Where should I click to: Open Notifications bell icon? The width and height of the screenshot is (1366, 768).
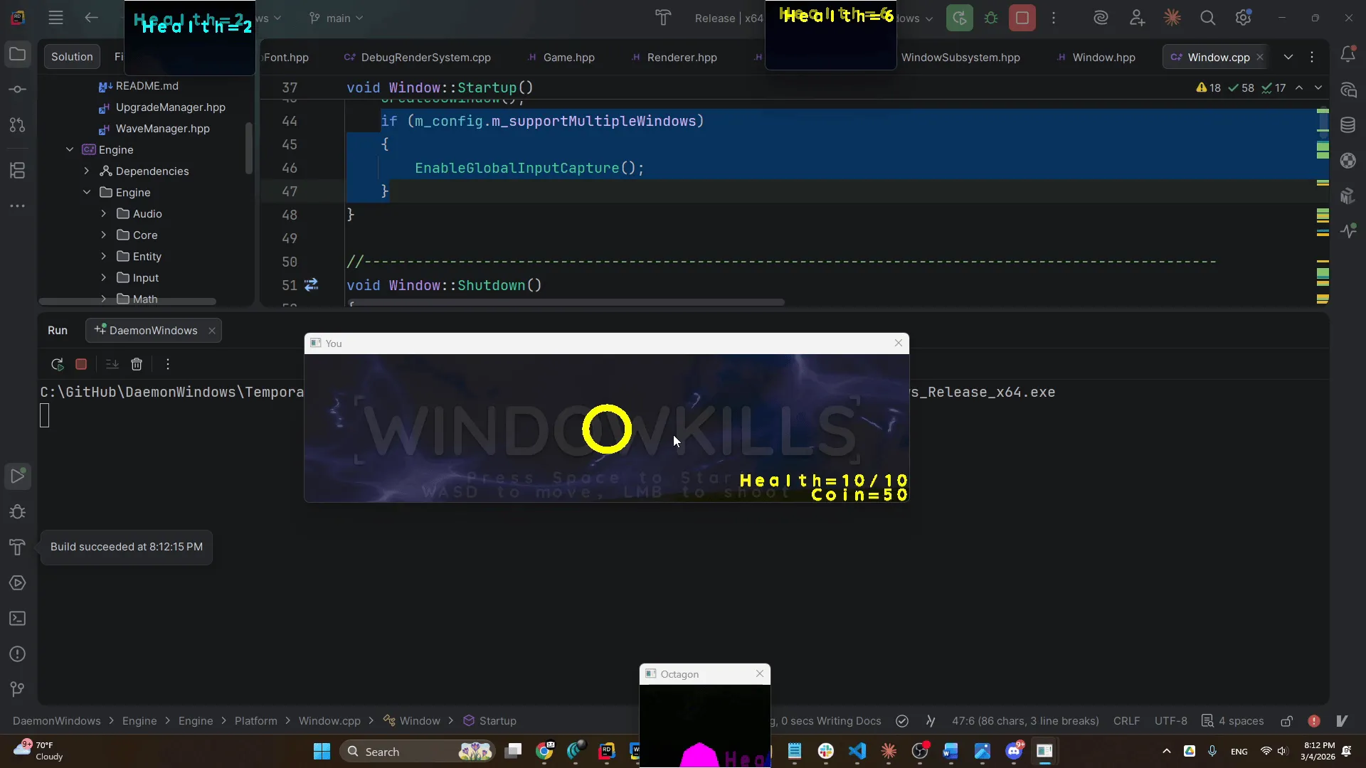[1348, 55]
